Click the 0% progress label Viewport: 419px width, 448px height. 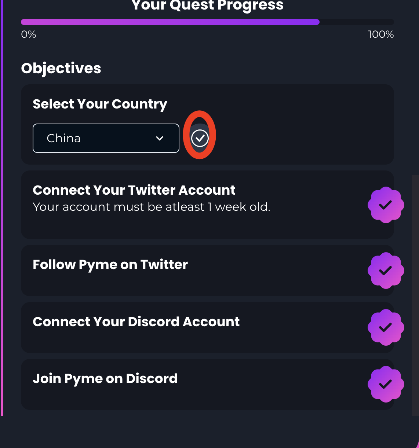pyautogui.click(x=29, y=34)
